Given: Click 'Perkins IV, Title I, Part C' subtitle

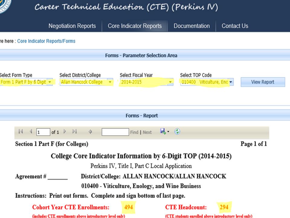Looking at the screenshot, I should click(x=141, y=166).
